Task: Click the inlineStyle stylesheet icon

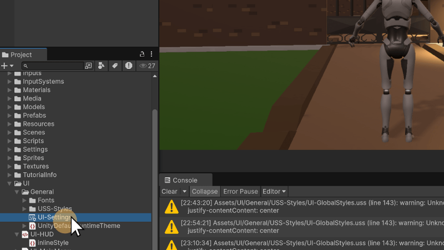Action: click(x=33, y=243)
